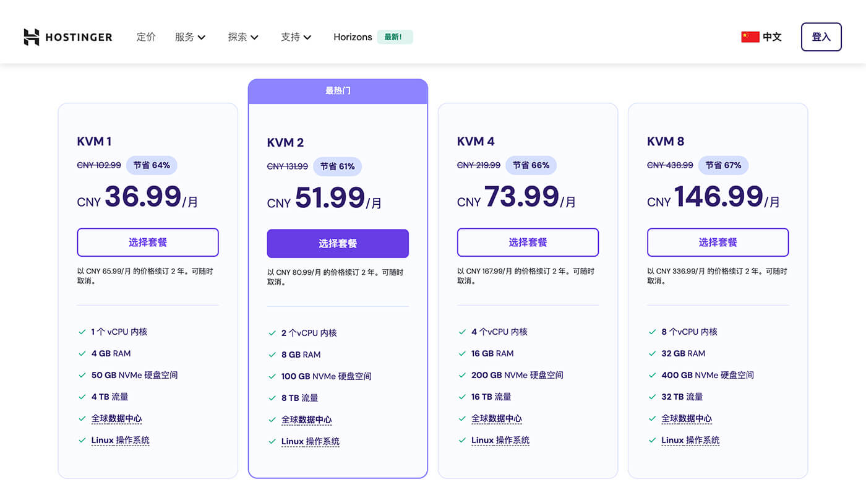Open the 全球数据中心 link under KVM 1
The height and width of the screenshot is (495, 866).
click(x=118, y=418)
